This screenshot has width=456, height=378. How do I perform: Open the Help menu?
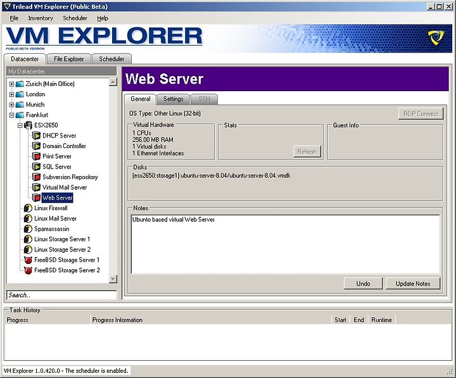pyautogui.click(x=103, y=18)
